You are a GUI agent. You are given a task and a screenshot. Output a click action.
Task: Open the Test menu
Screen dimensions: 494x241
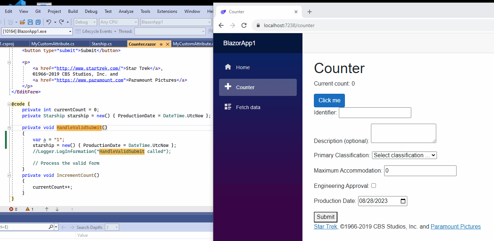tap(108, 11)
